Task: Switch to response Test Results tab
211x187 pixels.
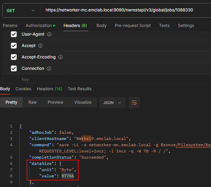Action: pos(80,89)
